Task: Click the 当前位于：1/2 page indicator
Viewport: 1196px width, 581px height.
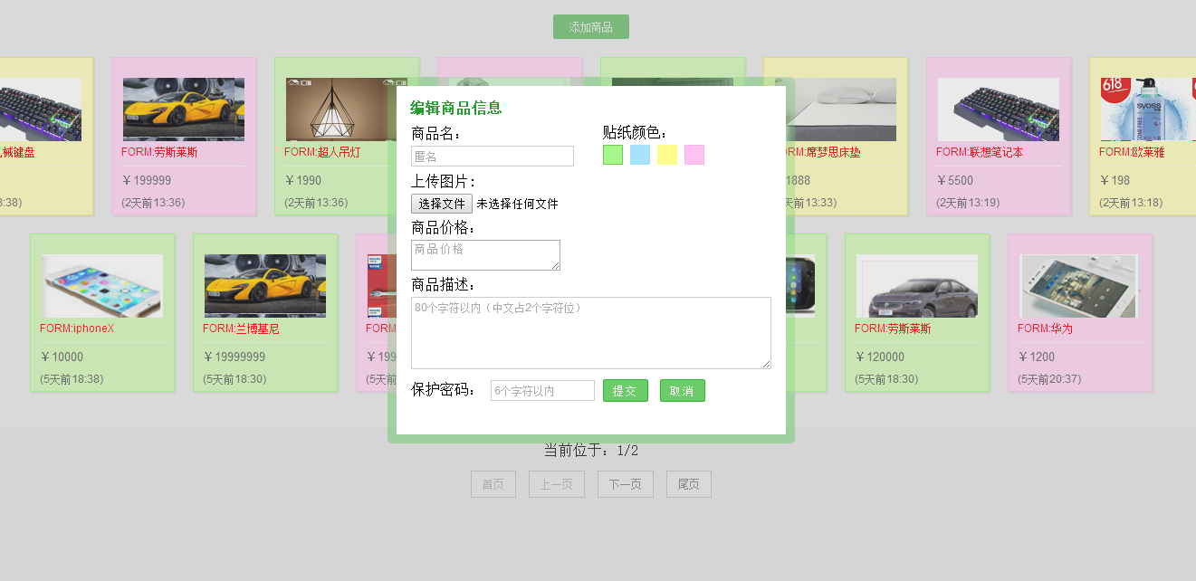Action: [x=591, y=451]
